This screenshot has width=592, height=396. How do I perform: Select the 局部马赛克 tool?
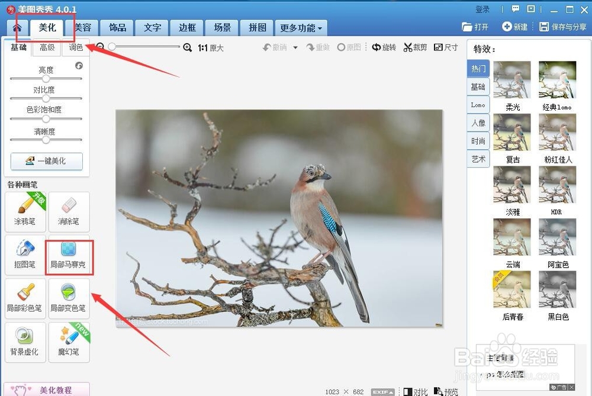pos(69,255)
